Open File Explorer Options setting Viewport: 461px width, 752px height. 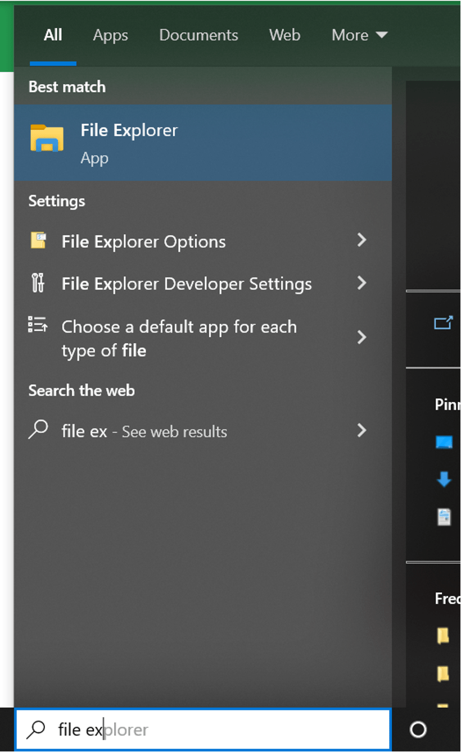pyautogui.click(x=203, y=241)
